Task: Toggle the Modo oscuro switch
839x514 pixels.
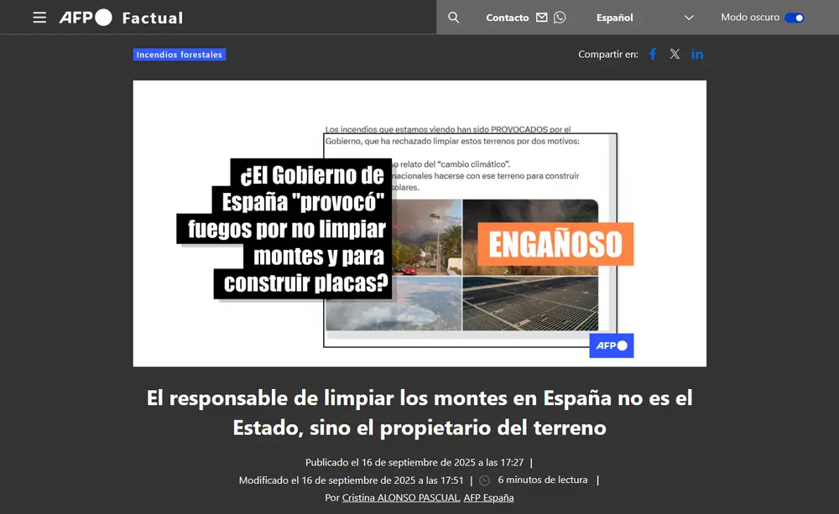Action: pyautogui.click(x=795, y=18)
